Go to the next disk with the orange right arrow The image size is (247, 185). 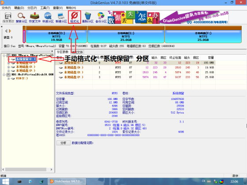[10, 31]
